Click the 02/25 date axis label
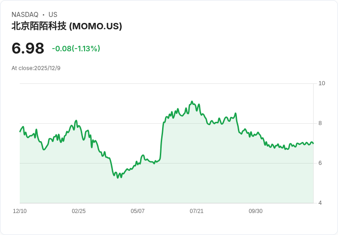This screenshot has width=338, height=235. [x=79, y=211]
